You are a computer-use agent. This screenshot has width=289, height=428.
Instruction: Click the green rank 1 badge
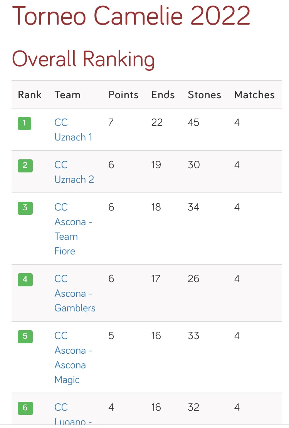point(25,124)
